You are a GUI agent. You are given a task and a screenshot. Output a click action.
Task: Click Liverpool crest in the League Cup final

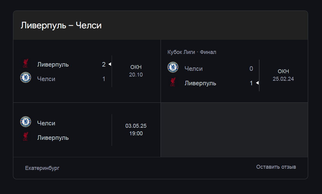173,82
